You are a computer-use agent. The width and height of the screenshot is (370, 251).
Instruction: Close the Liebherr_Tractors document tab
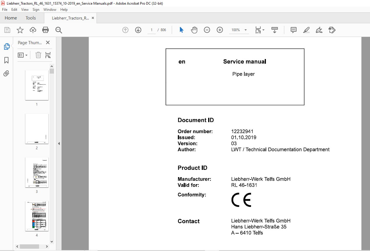pos(93,18)
